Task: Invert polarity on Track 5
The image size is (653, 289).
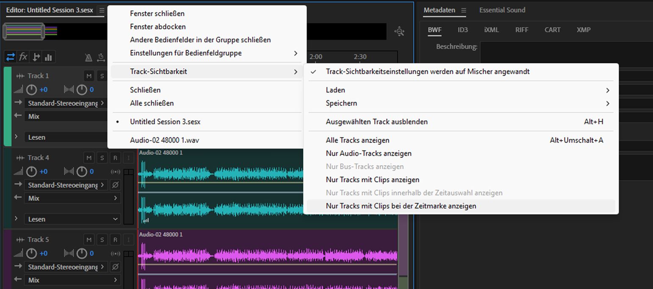Action: click(x=115, y=267)
